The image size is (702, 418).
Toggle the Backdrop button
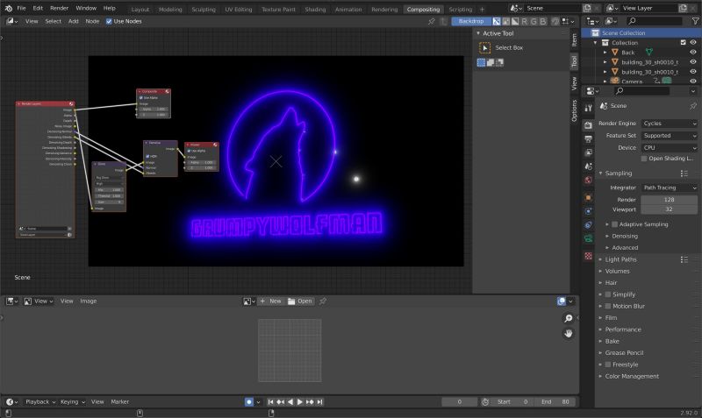(x=471, y=21)
